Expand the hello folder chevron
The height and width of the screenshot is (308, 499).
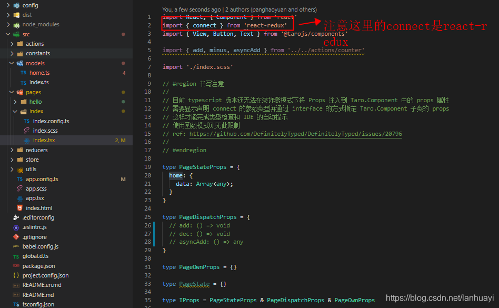(15, 102)
